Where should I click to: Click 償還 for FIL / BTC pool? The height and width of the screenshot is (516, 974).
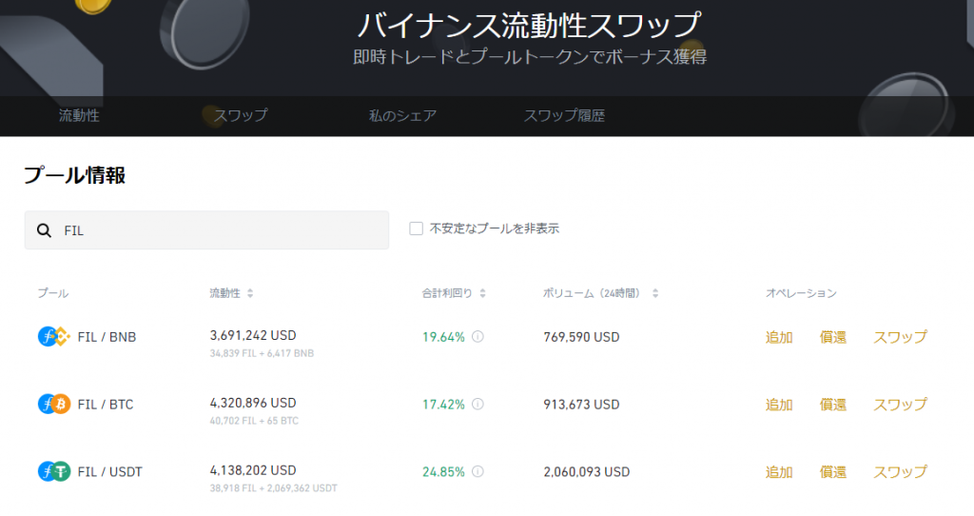click(833, 405)
